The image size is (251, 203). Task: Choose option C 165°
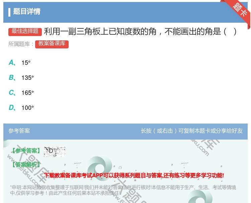(x=21, y=92)
